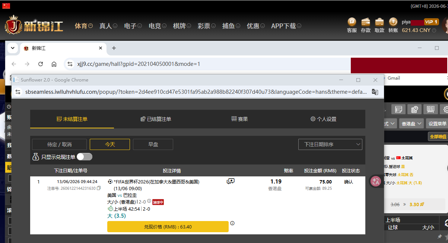This screenshot has height=243, width=448.
Task: Click the info icon beside cash-out button
Action: coord(232,223)
